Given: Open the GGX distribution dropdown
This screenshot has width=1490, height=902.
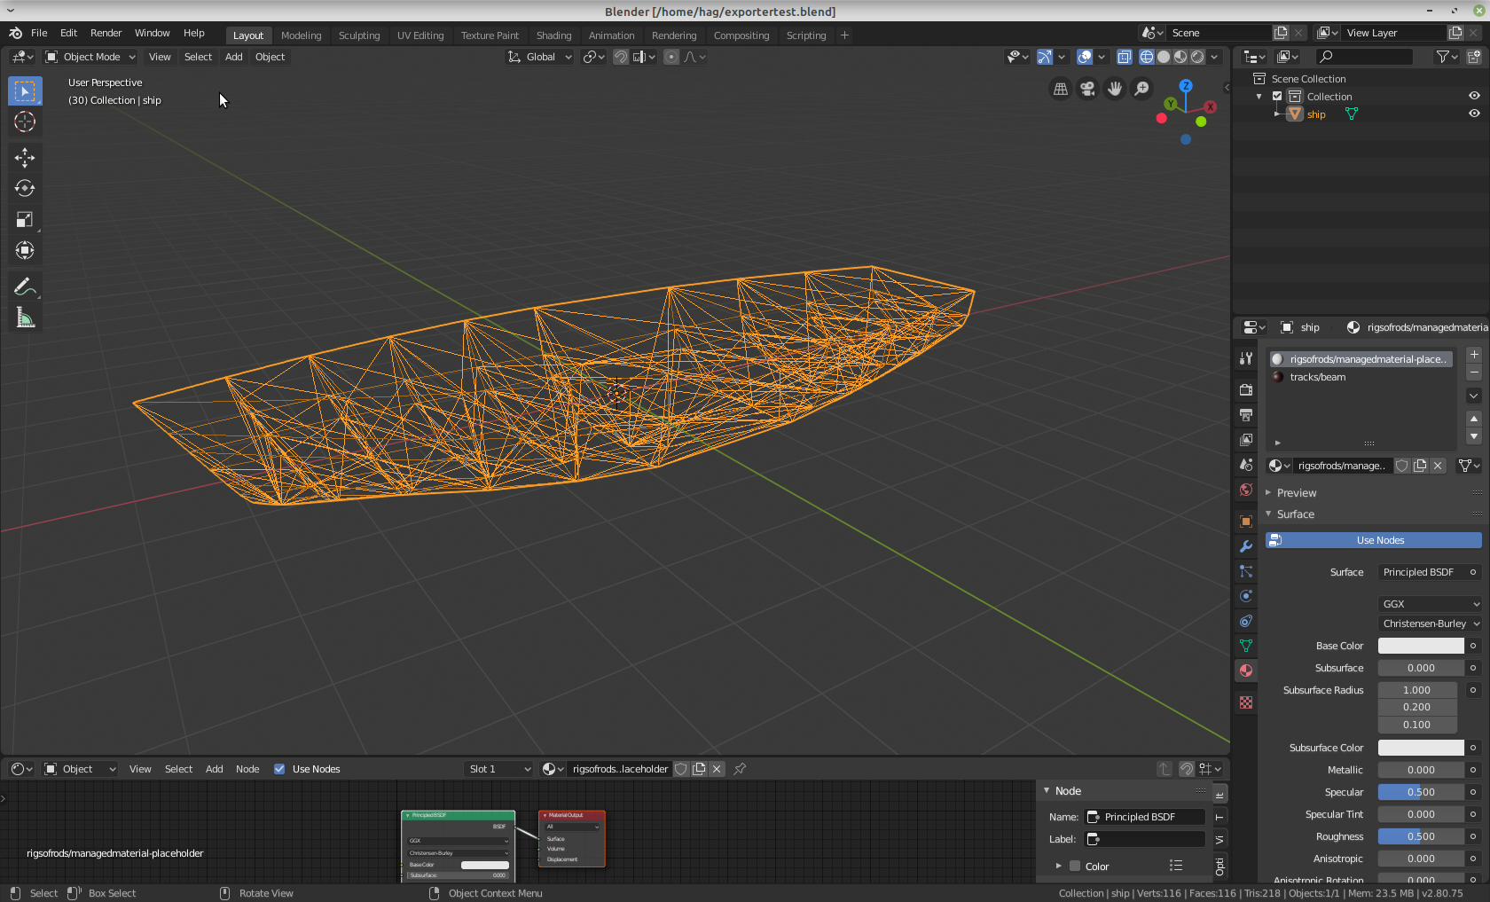Looking at the screenshot, I should point(1430,604).
